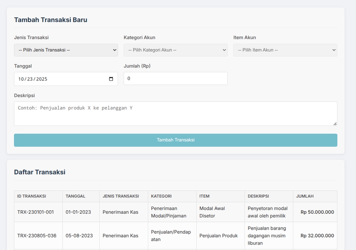Click the Tambah Transaksi Baru heading
Image resolution: width=356 pixels, height=250 pixels.
[x=51, y=20]
